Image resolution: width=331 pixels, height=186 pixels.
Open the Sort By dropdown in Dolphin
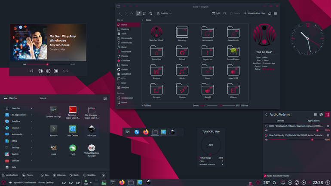pyautogui.click(x=164, y=13)
